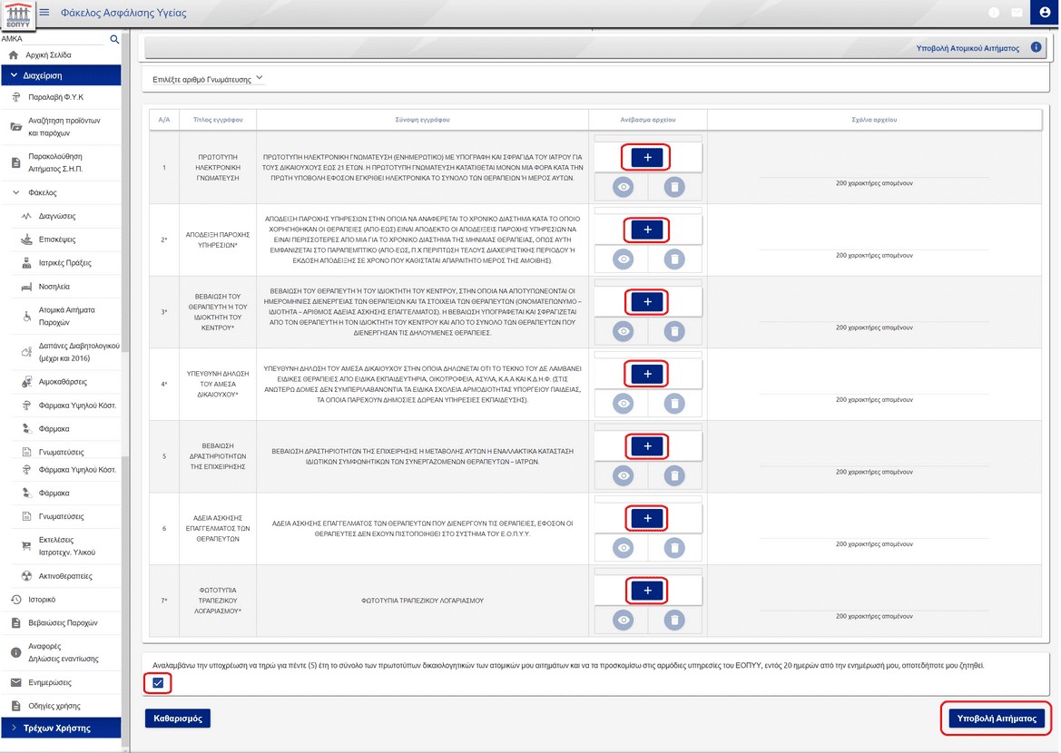Click the ΑΜΚΑ search magnifier icon
This screenshot has width=1061, height=753.
(x=114, y=40)
